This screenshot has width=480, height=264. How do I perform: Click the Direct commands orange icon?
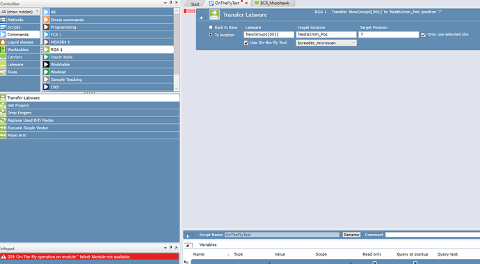click(46, 20)
